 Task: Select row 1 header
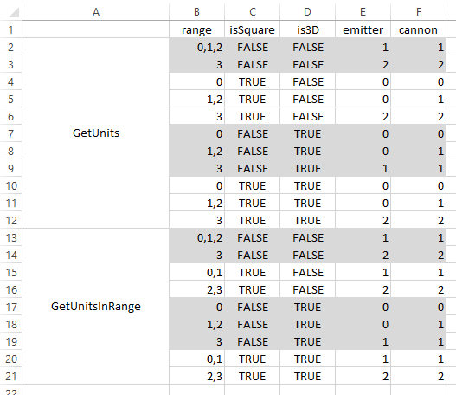click(10, 29)
